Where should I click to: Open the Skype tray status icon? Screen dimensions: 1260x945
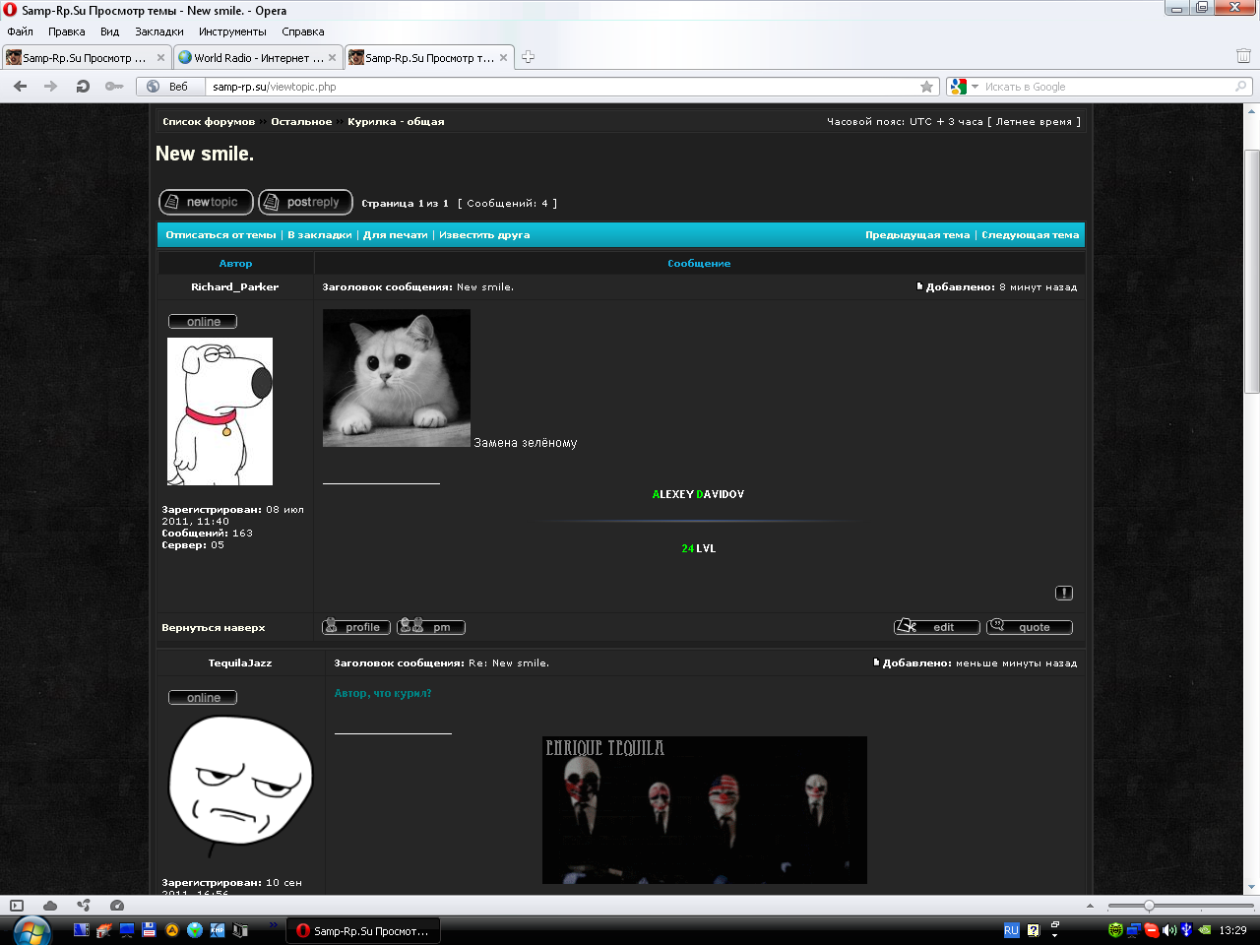click(x=1152, y=930)
